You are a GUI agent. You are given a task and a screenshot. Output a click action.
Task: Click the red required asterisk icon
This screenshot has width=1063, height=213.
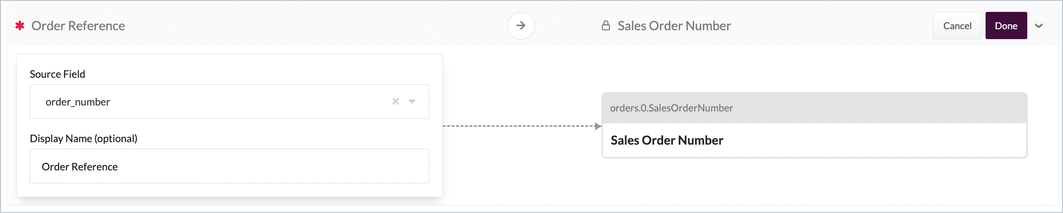pos(20,26)
